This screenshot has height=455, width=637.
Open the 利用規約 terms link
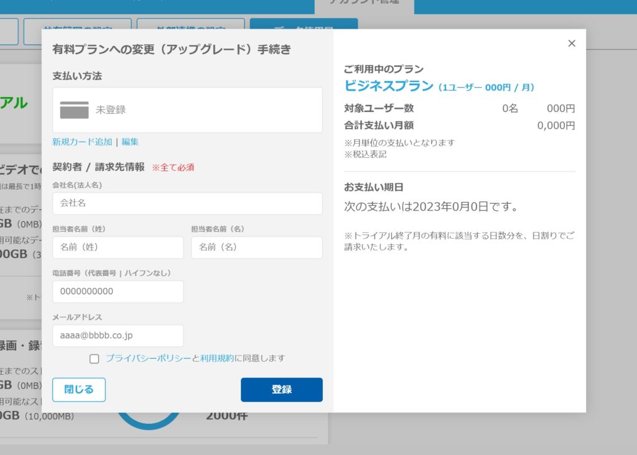point(217,358)
